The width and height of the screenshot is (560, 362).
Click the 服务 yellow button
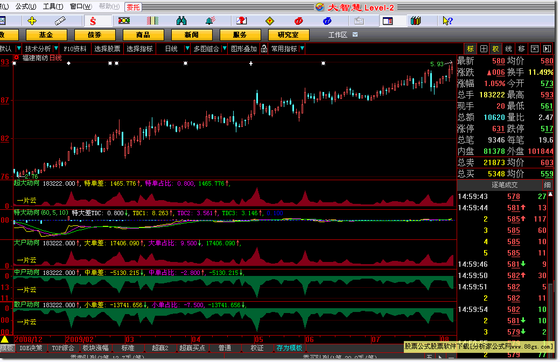pos(240,34)
